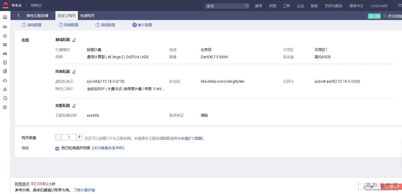Open the 备案 menu
This screenshot has width=402, height=194.
(x=314, y=6)
